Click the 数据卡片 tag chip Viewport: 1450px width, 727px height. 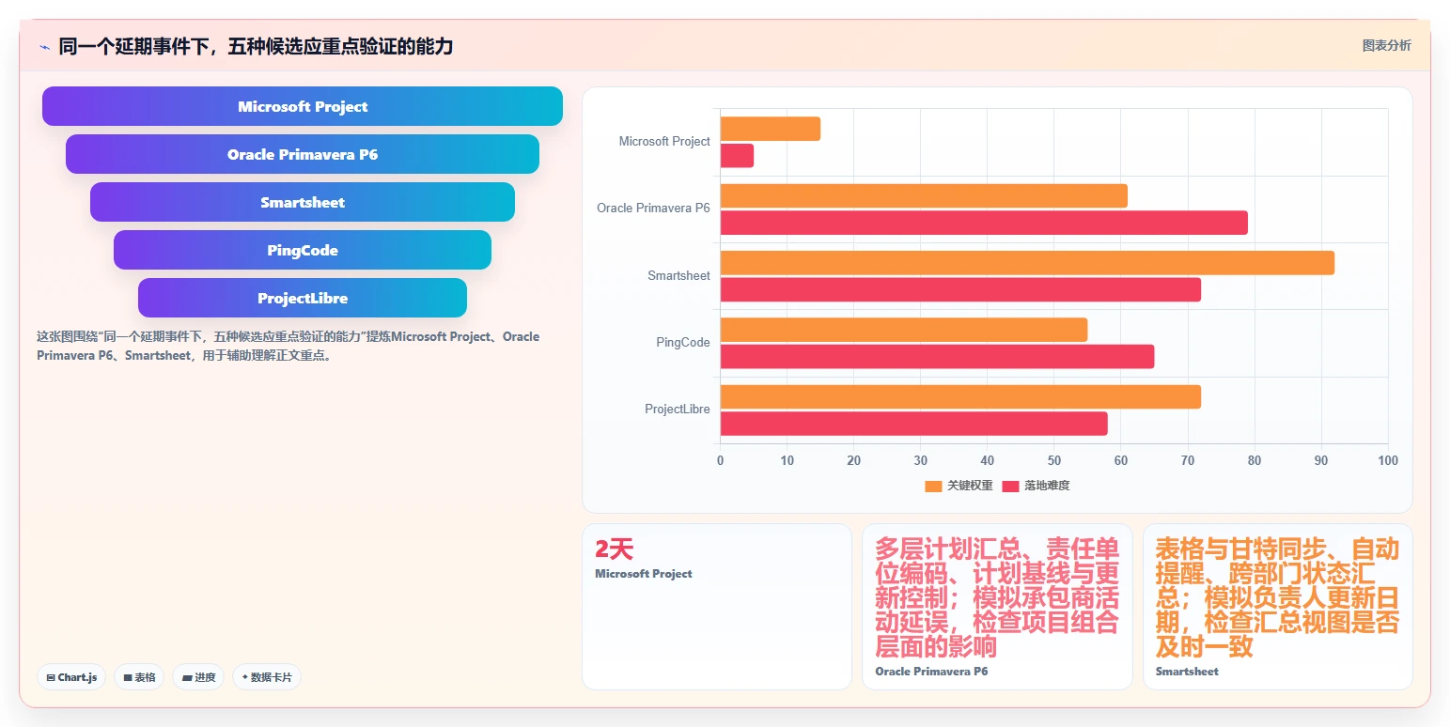(x=267, y=677)
